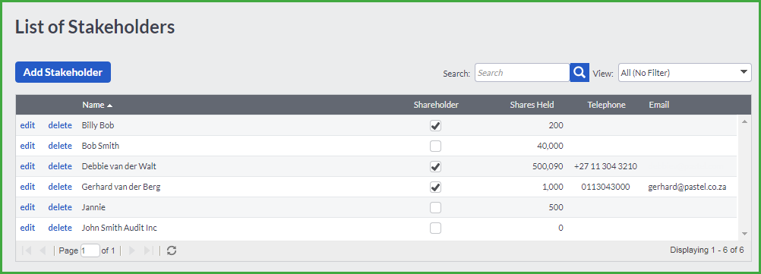Click the Email column header

[659, 105]
